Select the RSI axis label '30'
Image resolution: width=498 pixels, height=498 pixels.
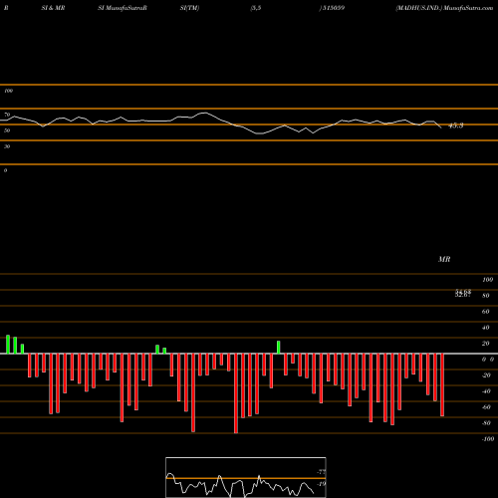tap(7, 146)
